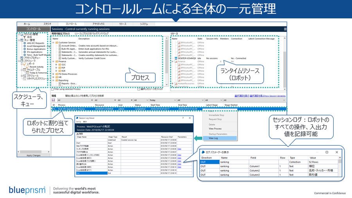This screenshot has width=352, height=198.
Task: Click the Verify Custom... process icon
Action: (60, 58)
